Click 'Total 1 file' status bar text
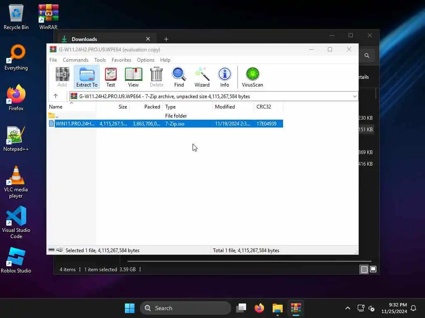This screenshot has height=318, width=425. pos(246,251)
